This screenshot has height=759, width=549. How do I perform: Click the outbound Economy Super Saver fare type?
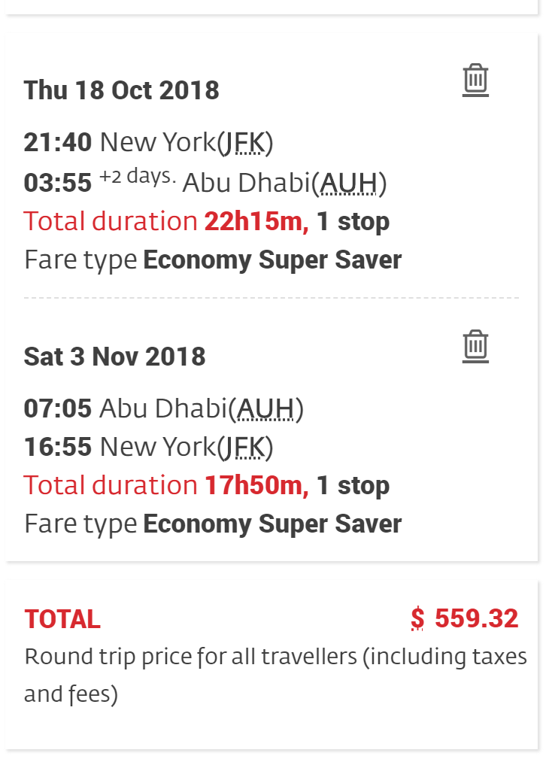coord(272,260)
